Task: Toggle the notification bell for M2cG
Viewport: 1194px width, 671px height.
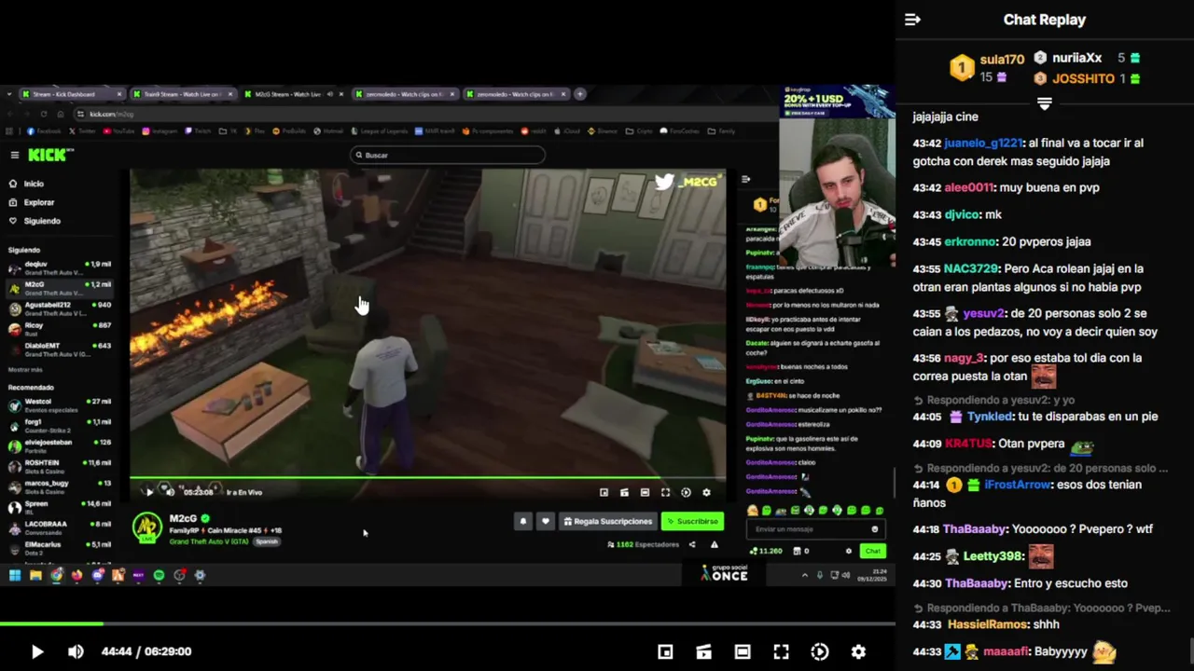Action: (x=522, y=522)
